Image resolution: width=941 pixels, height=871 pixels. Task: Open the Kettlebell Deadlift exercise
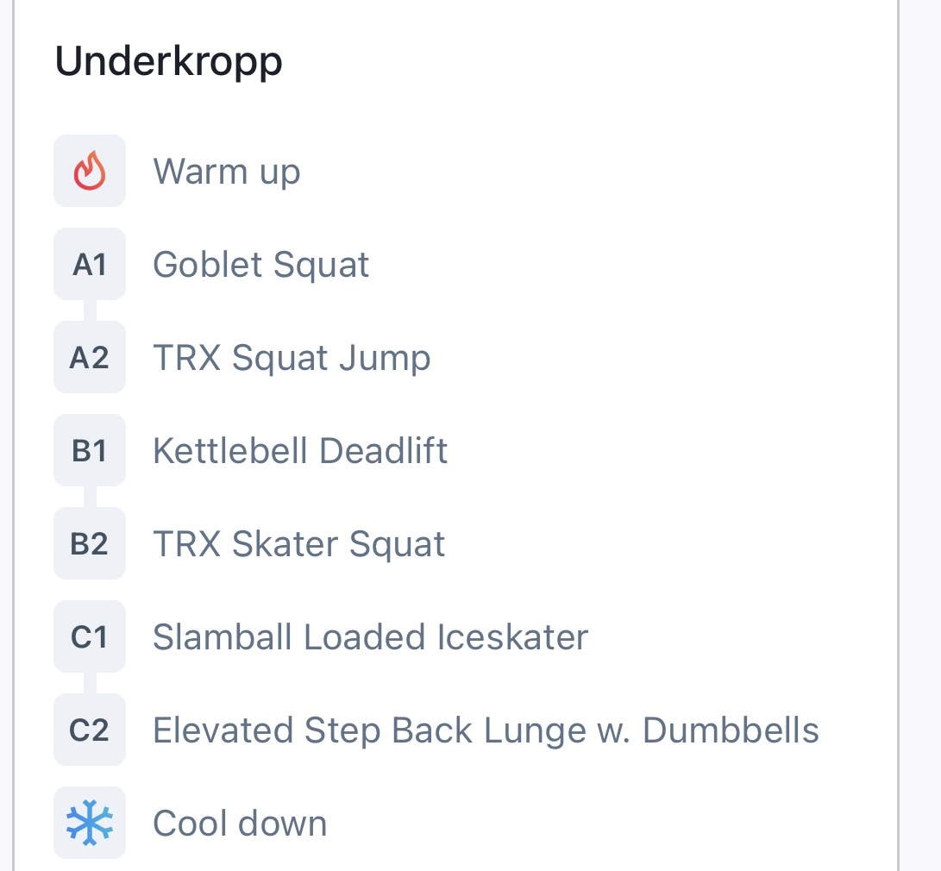(x=300, y=450)
